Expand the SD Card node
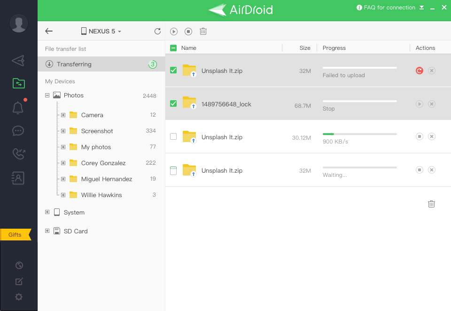451x311 pixels. tap(47, 231)
